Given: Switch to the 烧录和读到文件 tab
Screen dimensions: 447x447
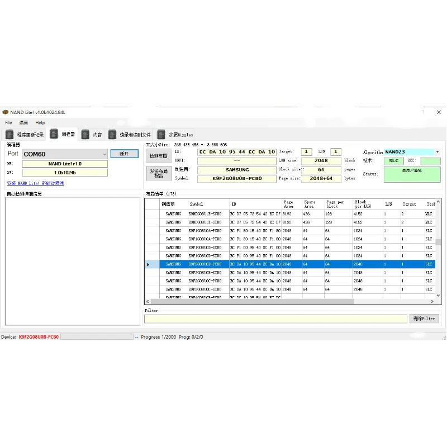Looking at the screenshot, I should click(x=130, y=135).
